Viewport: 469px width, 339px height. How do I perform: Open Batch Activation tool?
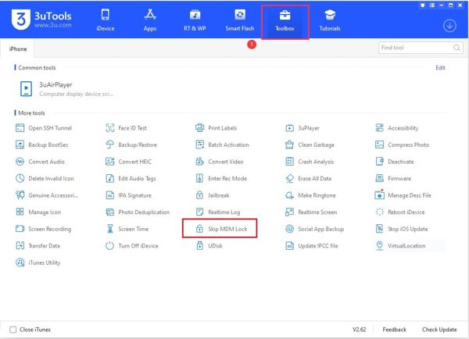coord(222,145)
